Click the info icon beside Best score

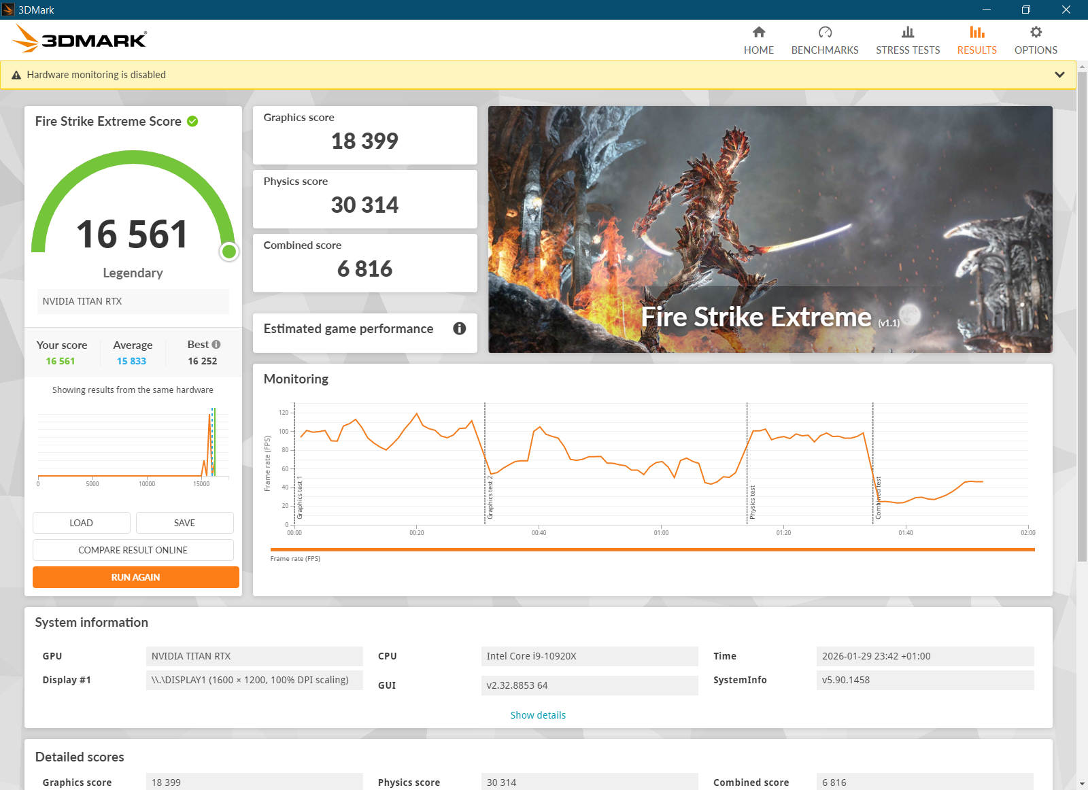[x=216, y=345]
